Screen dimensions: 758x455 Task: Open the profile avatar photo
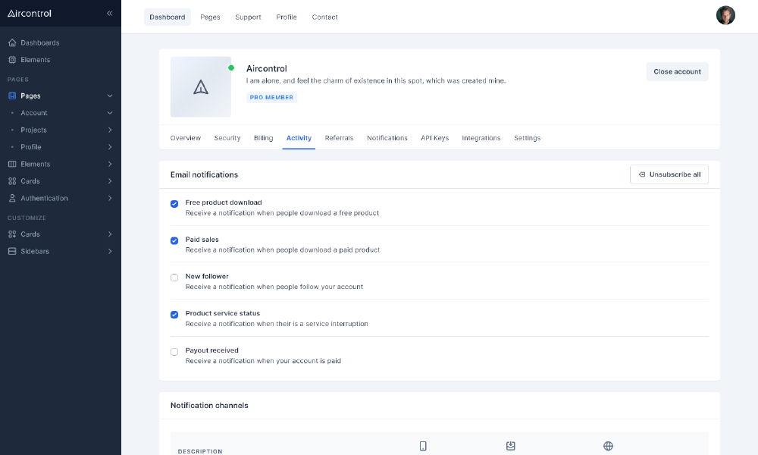[x=725, y=14]
